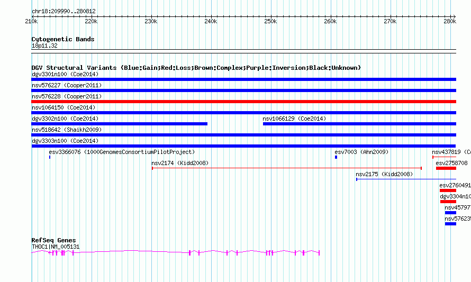Open the esv2758708 variant label

point(452,163)
